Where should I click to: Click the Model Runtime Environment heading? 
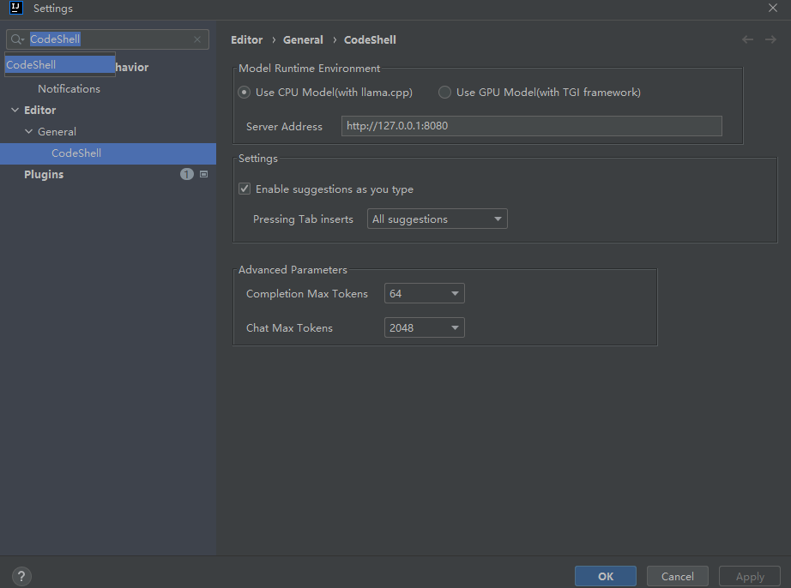click(x=309, y=68)
